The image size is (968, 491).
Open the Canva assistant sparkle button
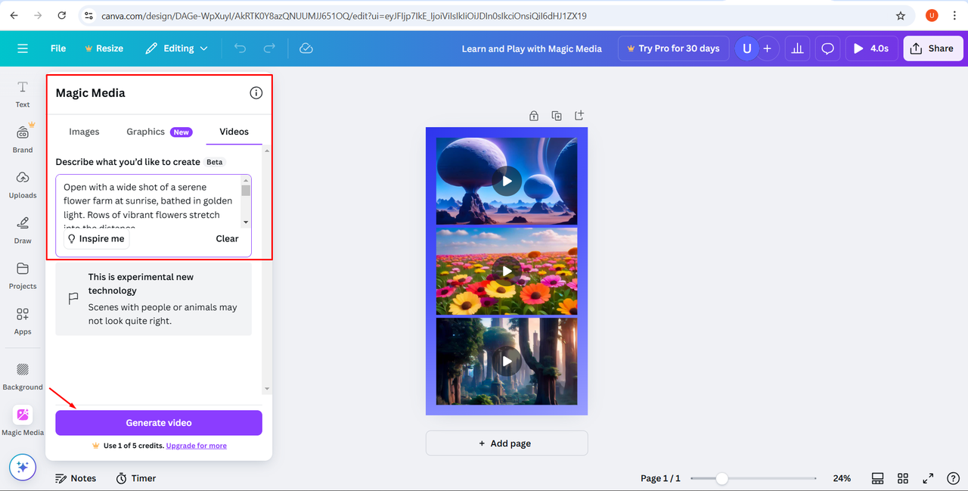coord(23,467)
